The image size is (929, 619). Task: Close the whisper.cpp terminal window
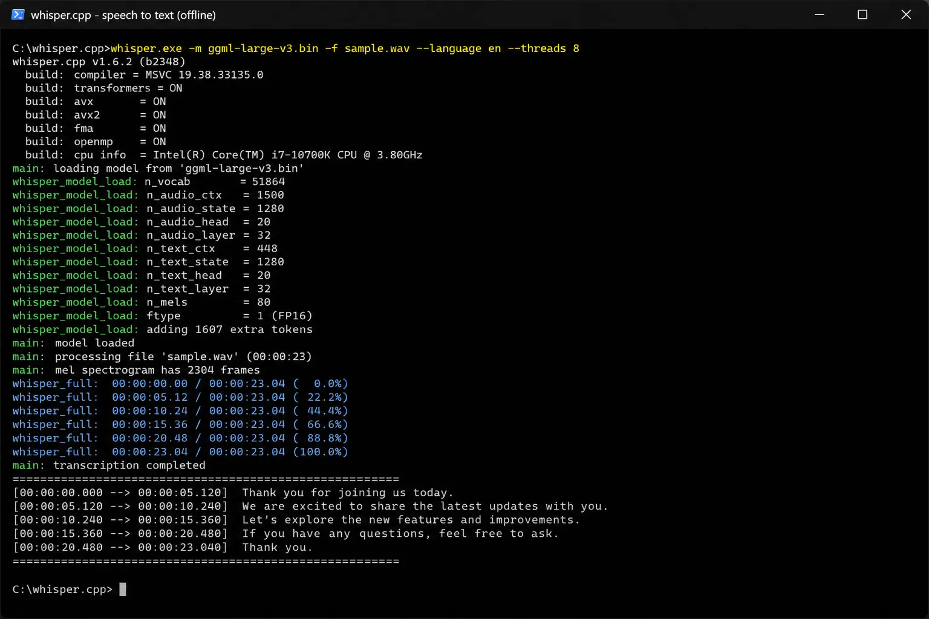point(906,15)
